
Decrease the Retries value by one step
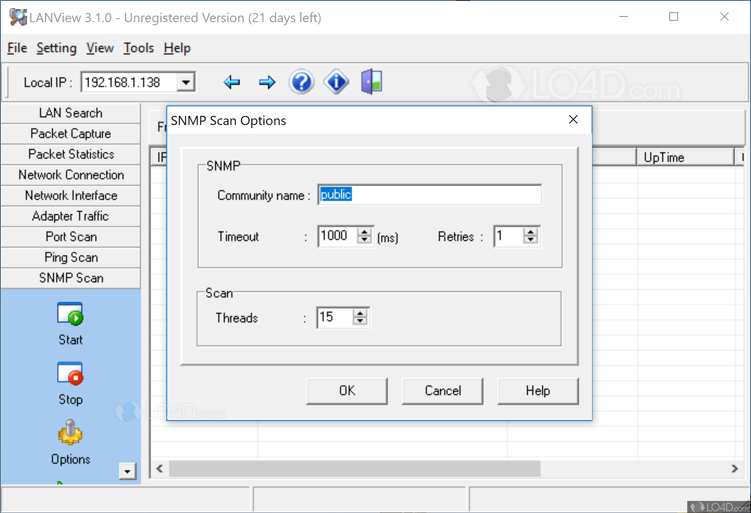click(x=530, y=240)
